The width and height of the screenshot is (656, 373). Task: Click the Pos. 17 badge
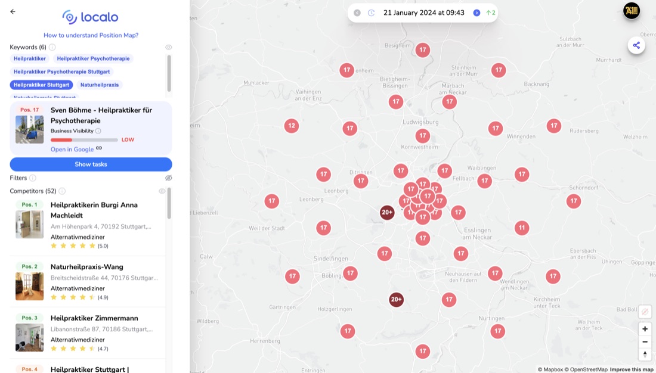[x=29, y=110]
